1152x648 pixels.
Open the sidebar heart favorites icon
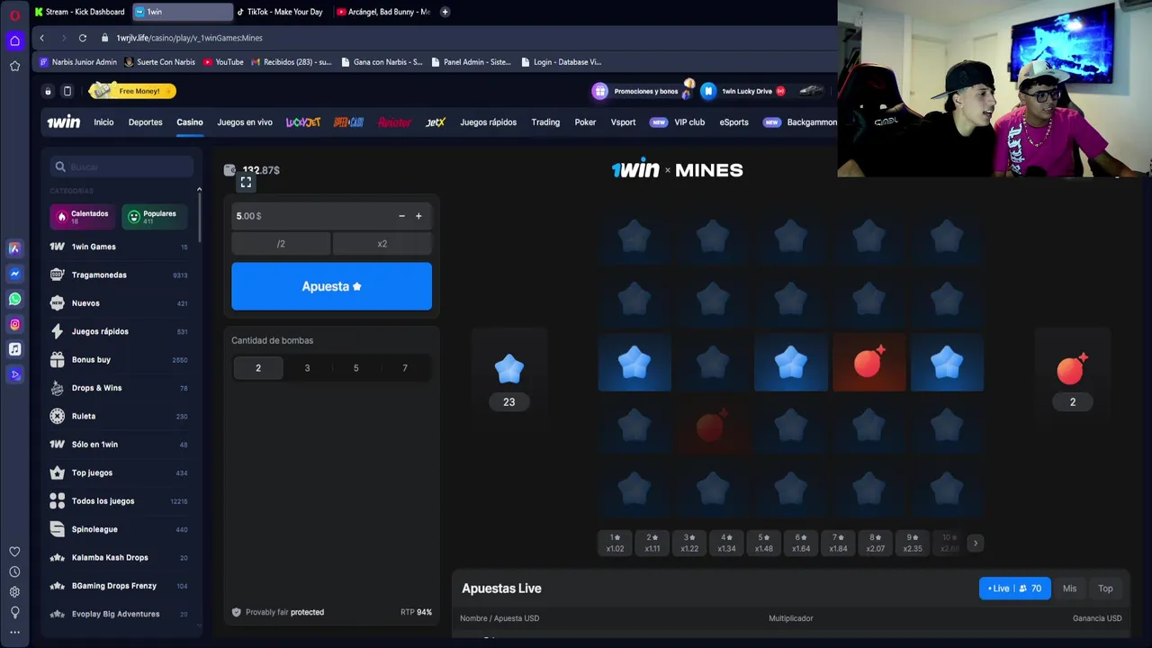14,552
